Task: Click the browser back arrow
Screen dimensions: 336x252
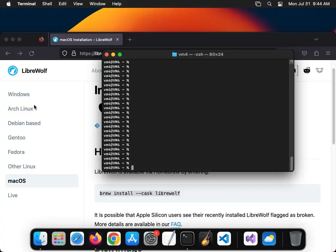Action: [x=8, y=53]
